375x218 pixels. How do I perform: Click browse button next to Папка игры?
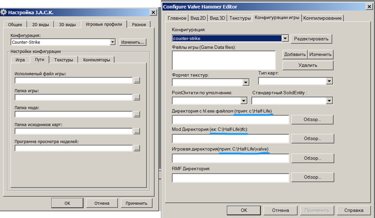pyautogui.click(x=137, y=97)
